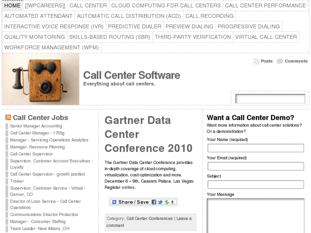This screenshot has height=233, width=311.
Task: Open WORKFORCE MANAGEMENT (WFM) page
Action: point(52,47)
